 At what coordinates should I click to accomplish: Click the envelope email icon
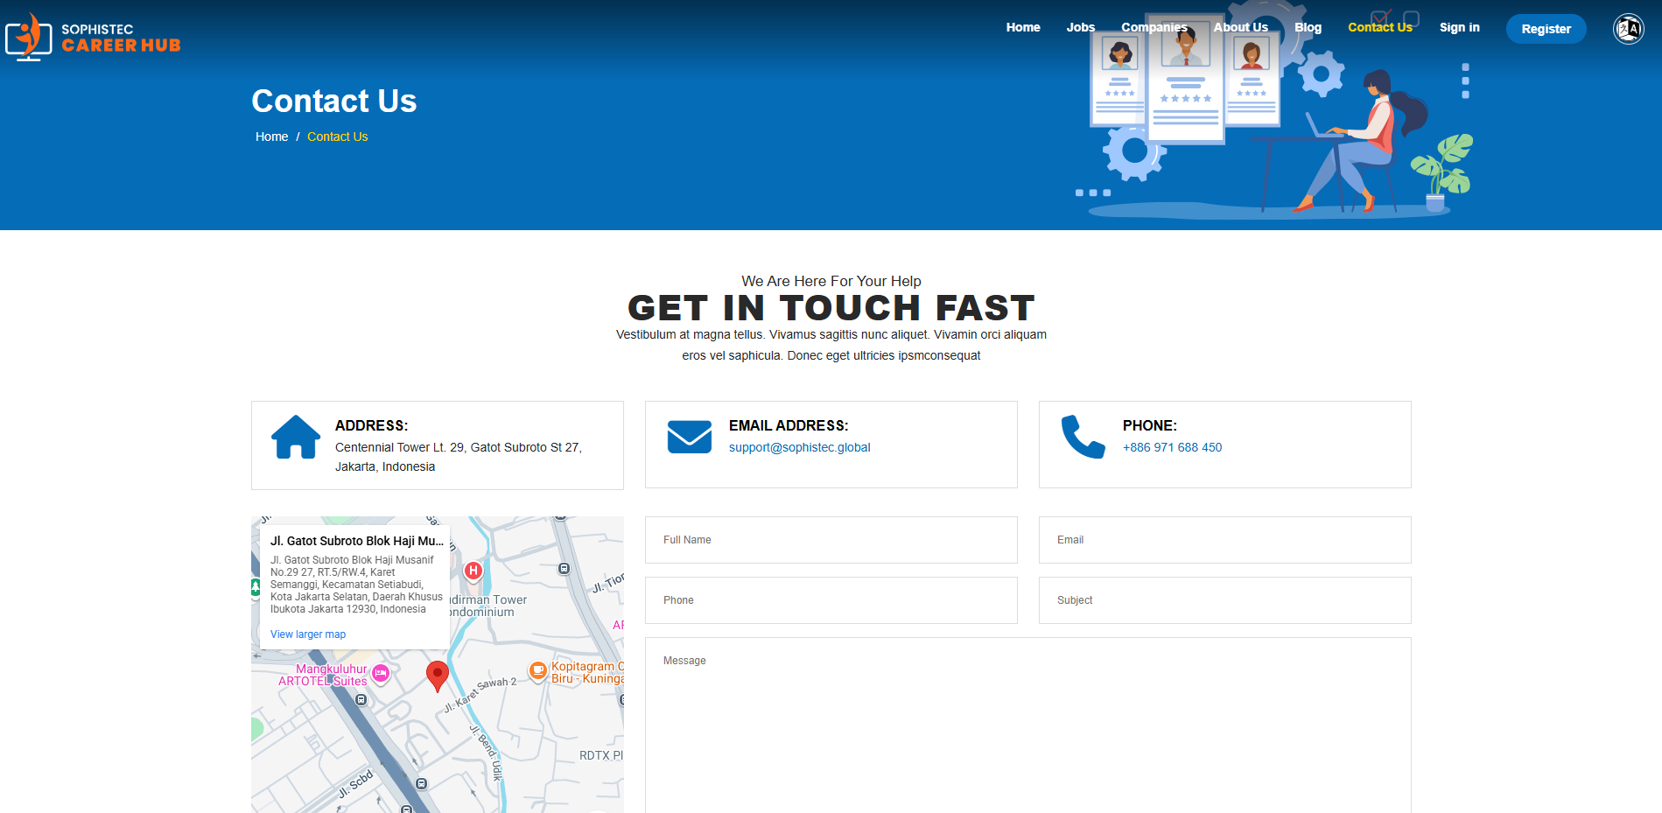click(690, 437)
